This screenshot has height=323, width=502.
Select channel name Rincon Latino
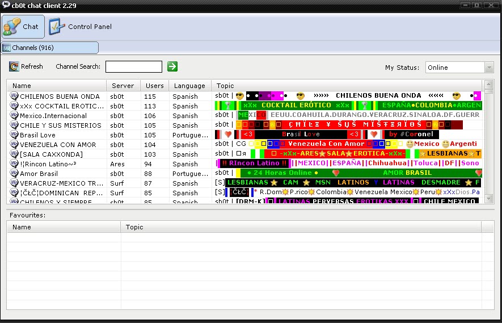[x=48, y=163]
